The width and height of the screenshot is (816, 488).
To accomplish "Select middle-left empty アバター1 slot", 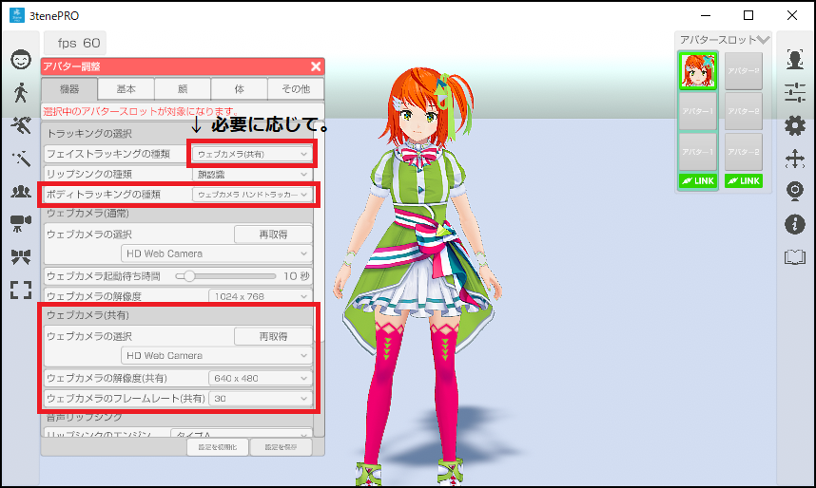I will tap(698, 111).
